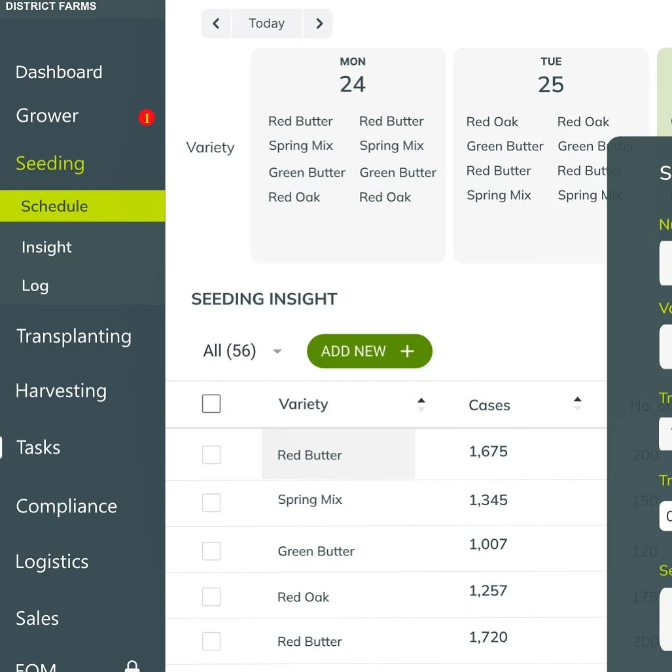Image resolution: width=672 pixels, height=672 pixels.
Task: Click the EOM lock icon
Action: pyautogui.click(x=132, y=666)
